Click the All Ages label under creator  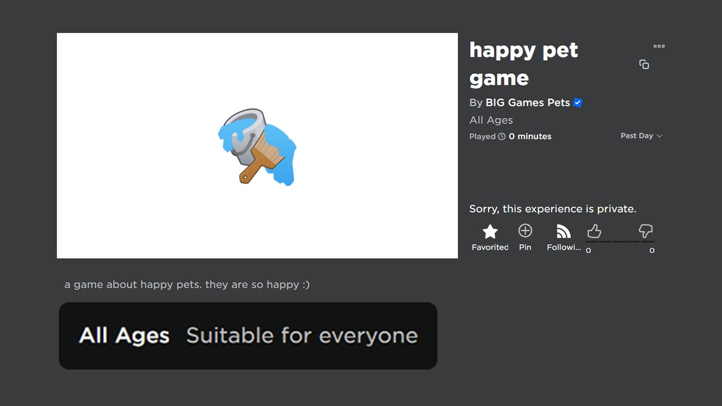click(x=491, y=120)
